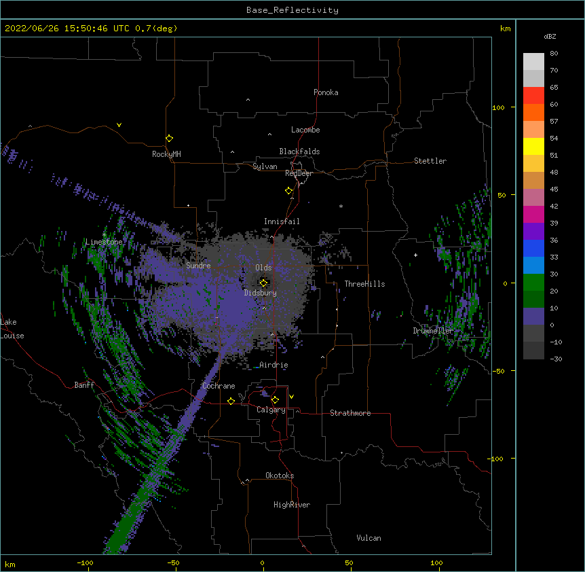Viewport: 585px width, 572px height.
Task: Pick the purple 36-39 dBZ legend swatch
Action: click(x=533, y=231)
